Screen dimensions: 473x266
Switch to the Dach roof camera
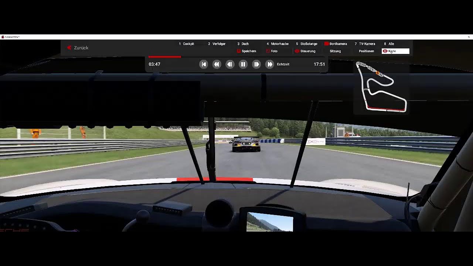pos(243,44)
